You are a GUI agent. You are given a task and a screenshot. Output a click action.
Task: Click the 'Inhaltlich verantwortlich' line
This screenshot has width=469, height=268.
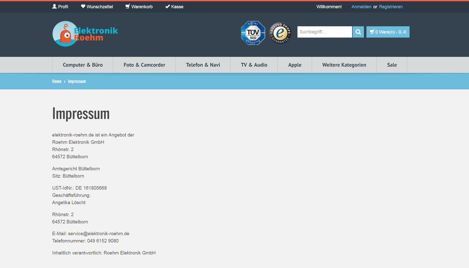[104, 253]
